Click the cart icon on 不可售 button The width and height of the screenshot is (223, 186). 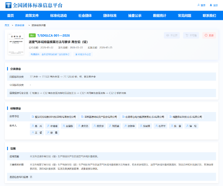click(187, 35)
